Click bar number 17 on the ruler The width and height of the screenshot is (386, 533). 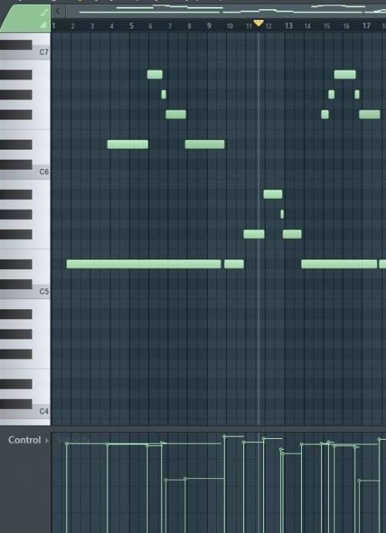(x=366, y=26)
